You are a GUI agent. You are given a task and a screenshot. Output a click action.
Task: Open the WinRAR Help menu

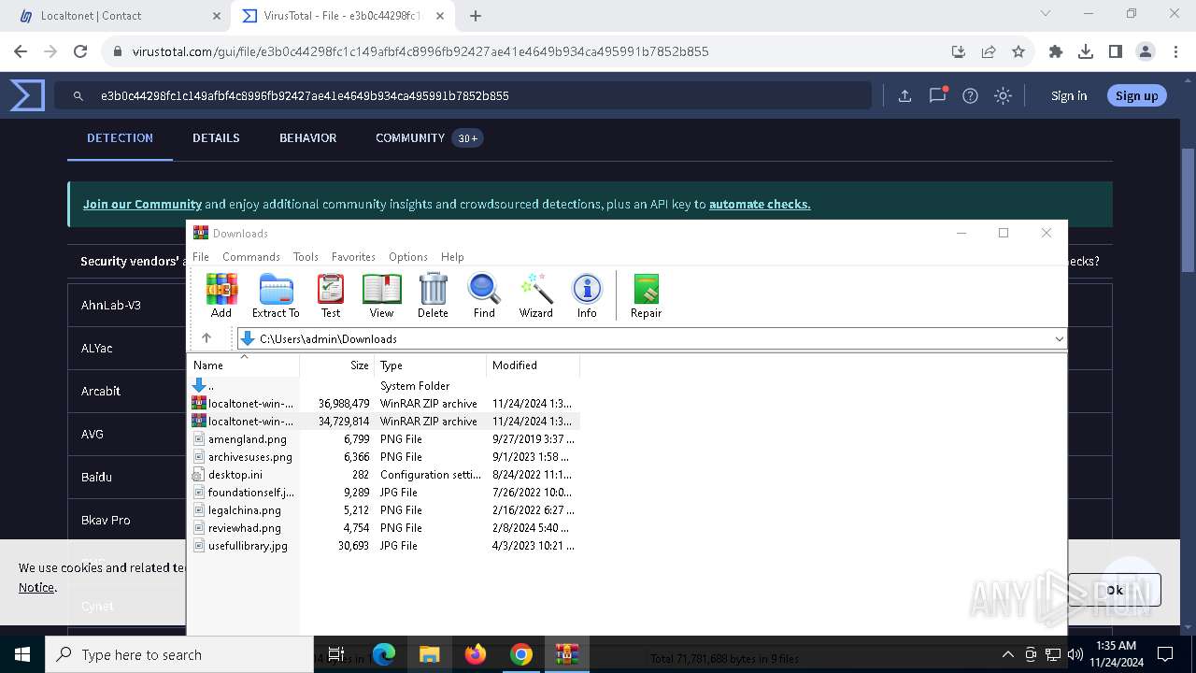pos(452,256)
